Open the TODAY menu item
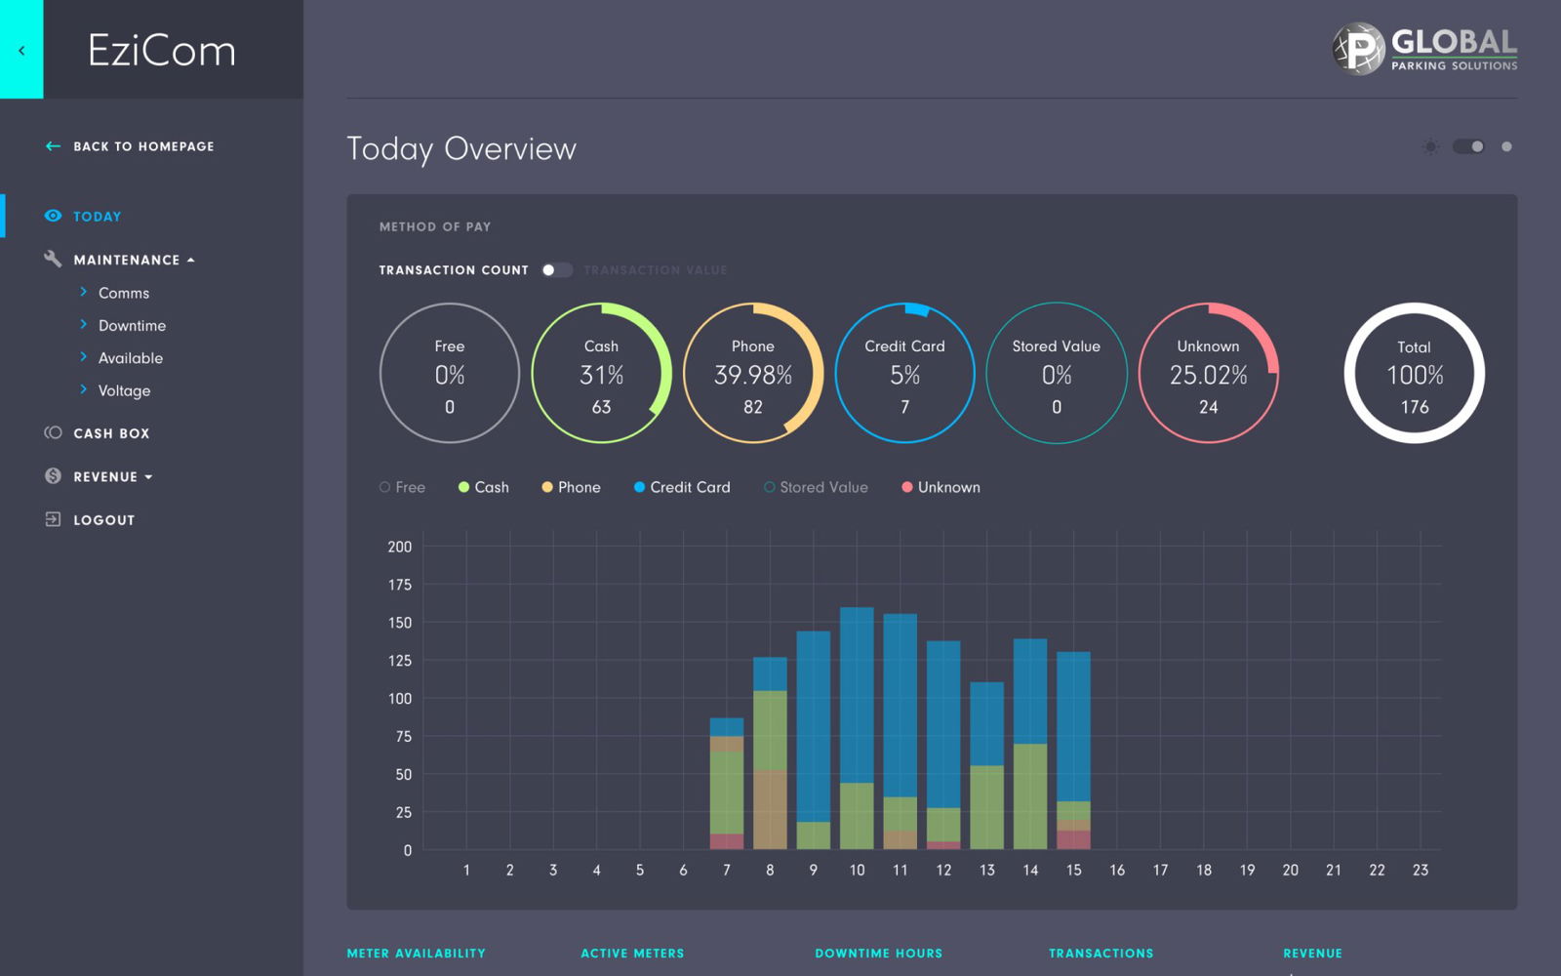Screen dimensions: 1561x976 click(98, 217)
